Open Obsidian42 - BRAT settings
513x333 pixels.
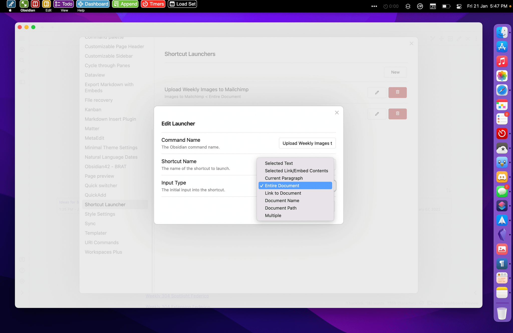click(x=105, y=167)
